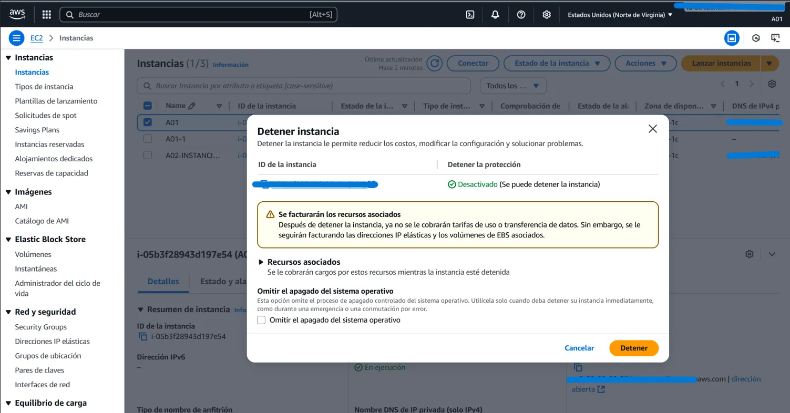Open the AWS services grid menu
Viewport: 790px width, 413px height.
click(x=46, y=15)
